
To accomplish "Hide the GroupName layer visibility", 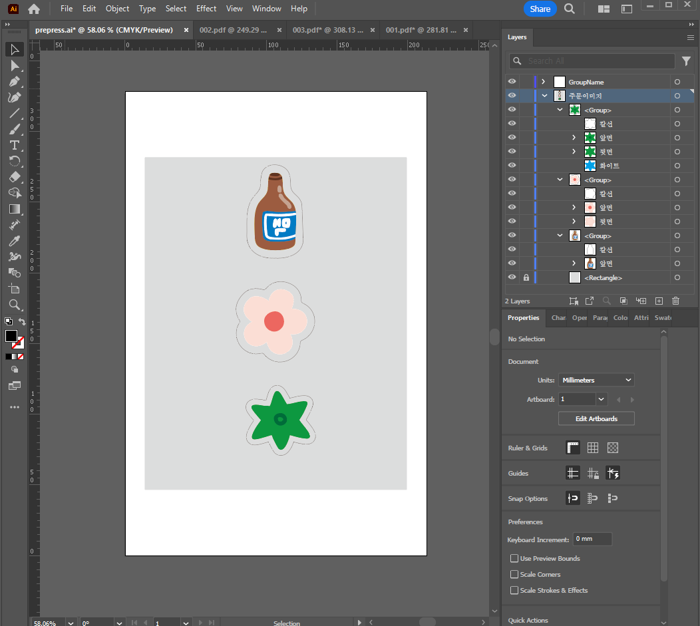I will pos(512,82).
